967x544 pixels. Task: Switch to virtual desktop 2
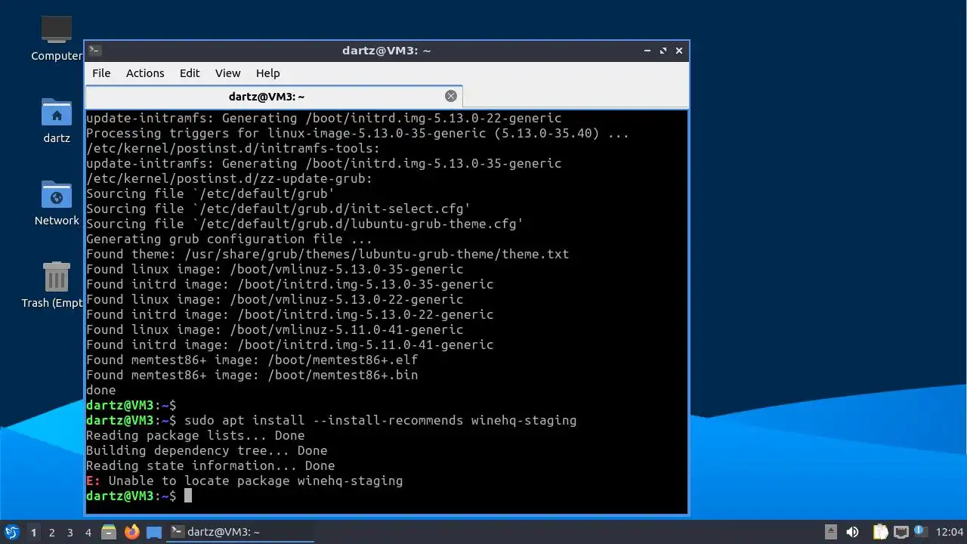pyautogui.click(x=51, y=532)
